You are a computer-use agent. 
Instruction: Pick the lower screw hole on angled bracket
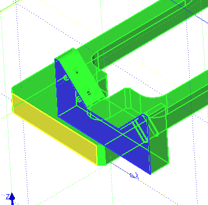tap(89, 93)
